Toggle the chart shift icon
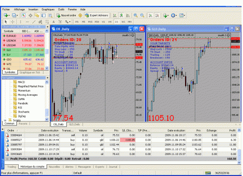The width and height of the screenshot is (243, 176). [157, 15]
